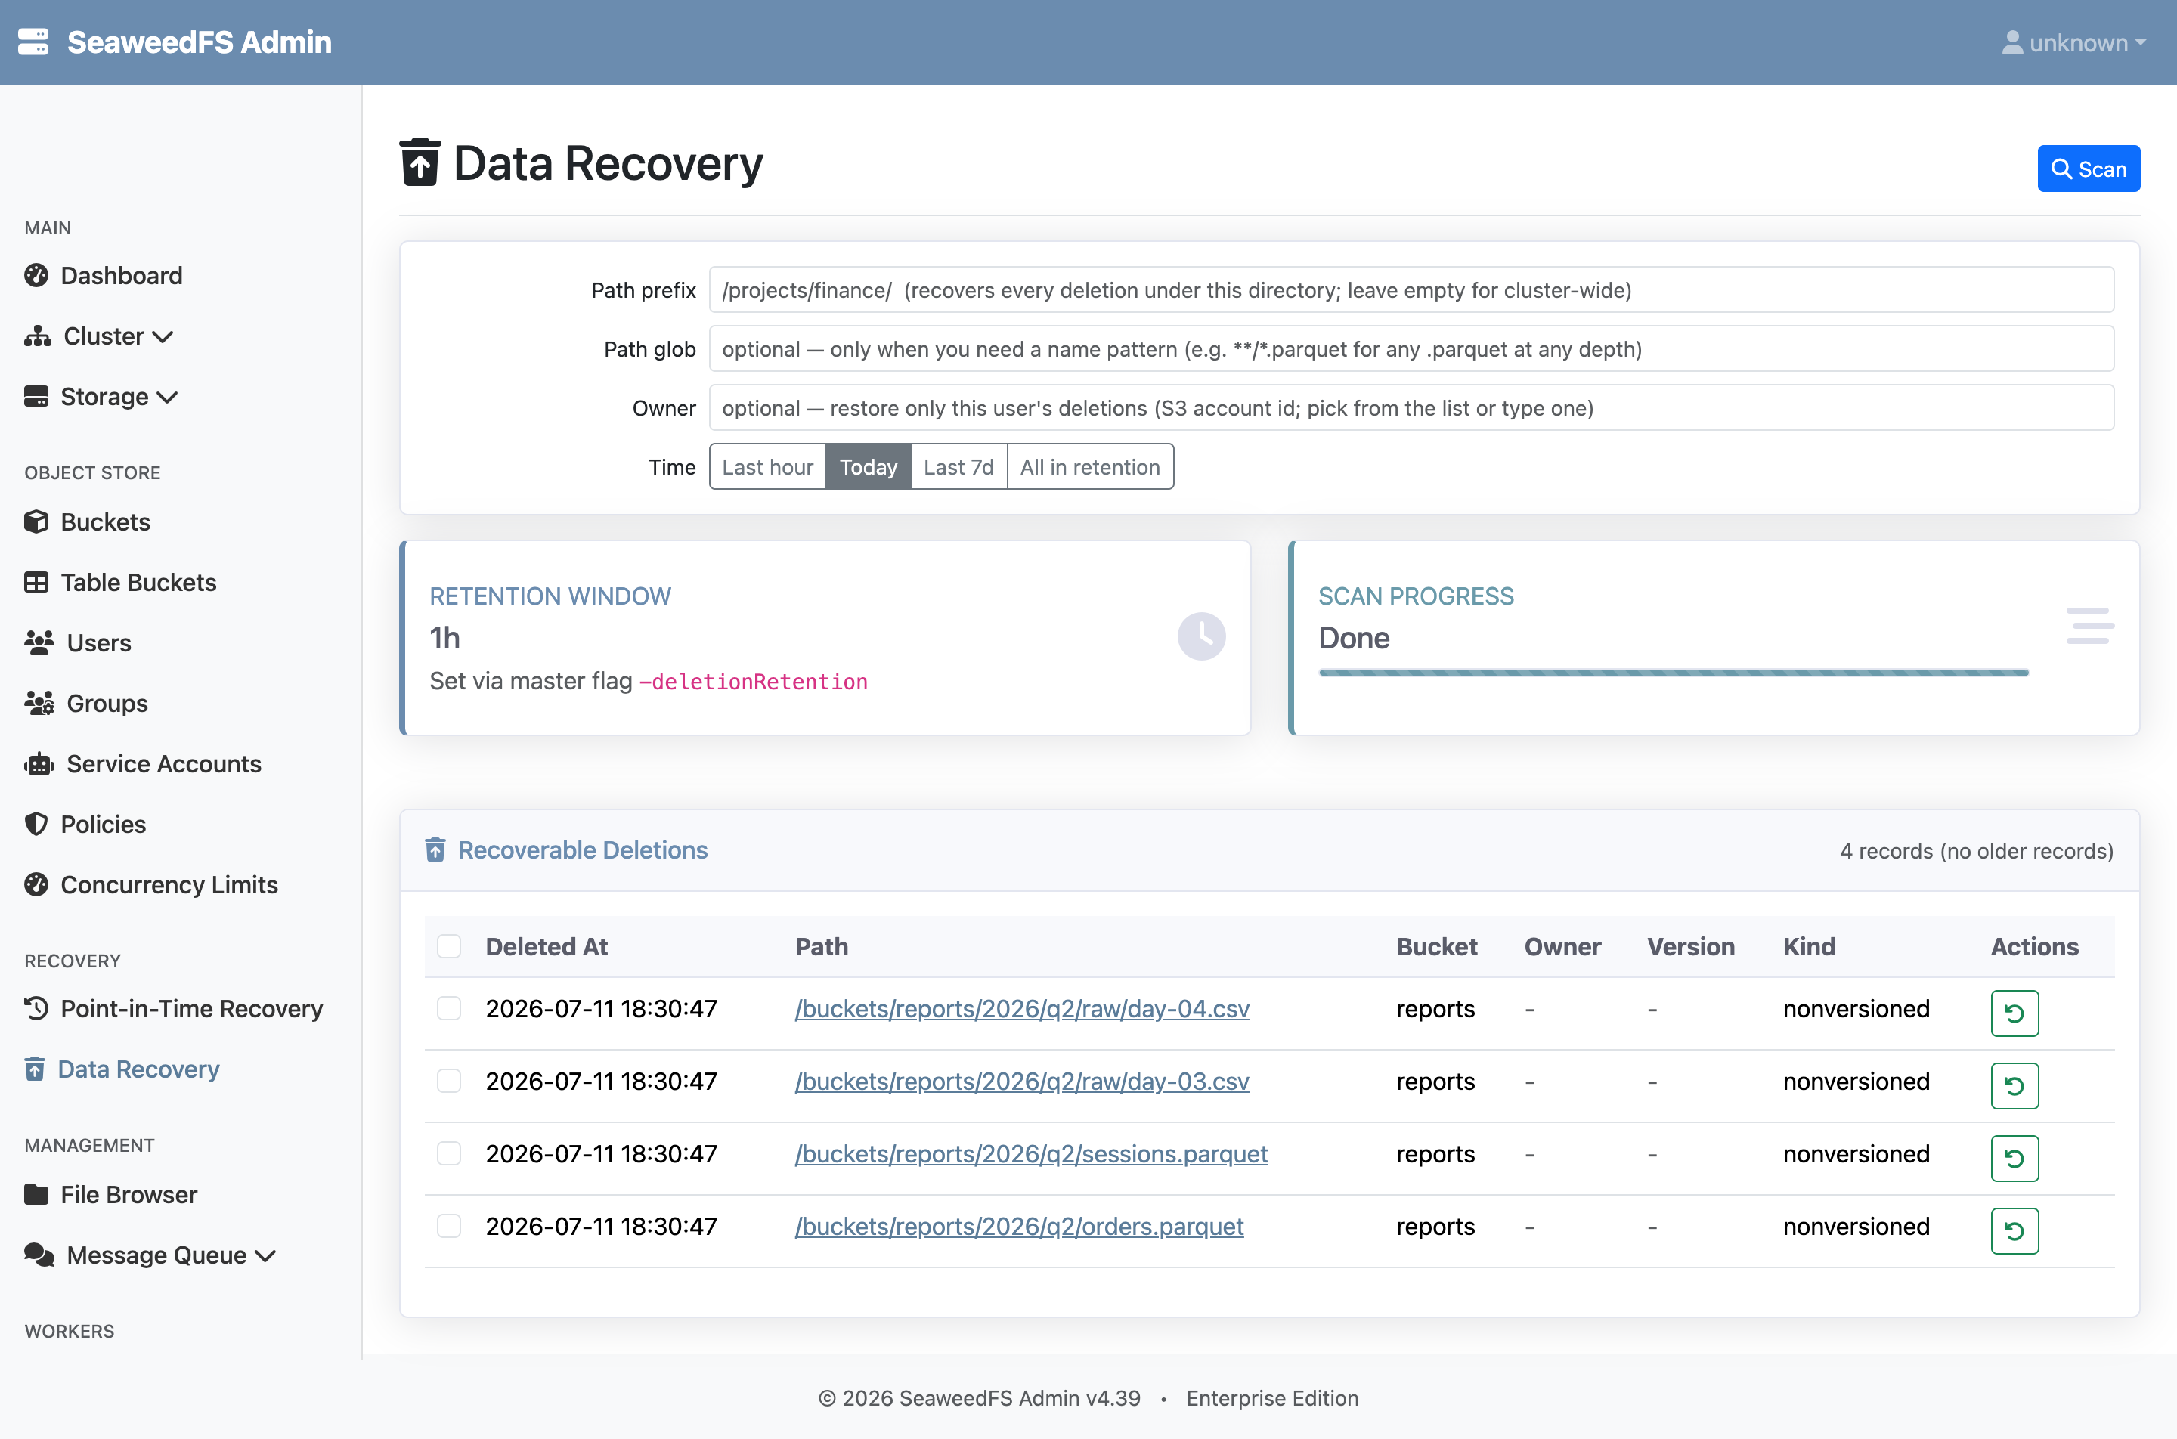Click the Deleted At column header
Screen dimensions: 2177x1439
(x=546, y=946)
